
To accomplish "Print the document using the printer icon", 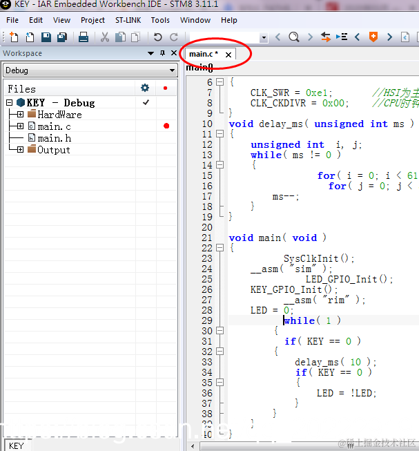I will coord(84,37).
